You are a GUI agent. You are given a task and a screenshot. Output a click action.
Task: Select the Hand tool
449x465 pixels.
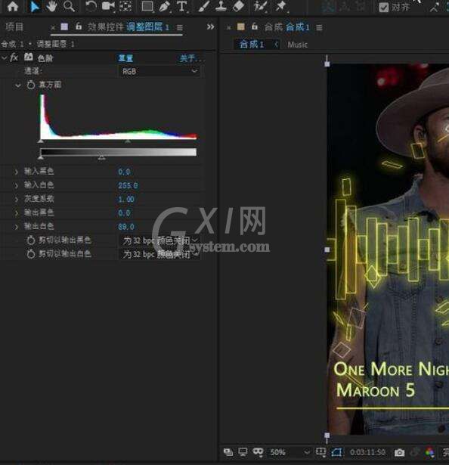(x=51, y=6)
